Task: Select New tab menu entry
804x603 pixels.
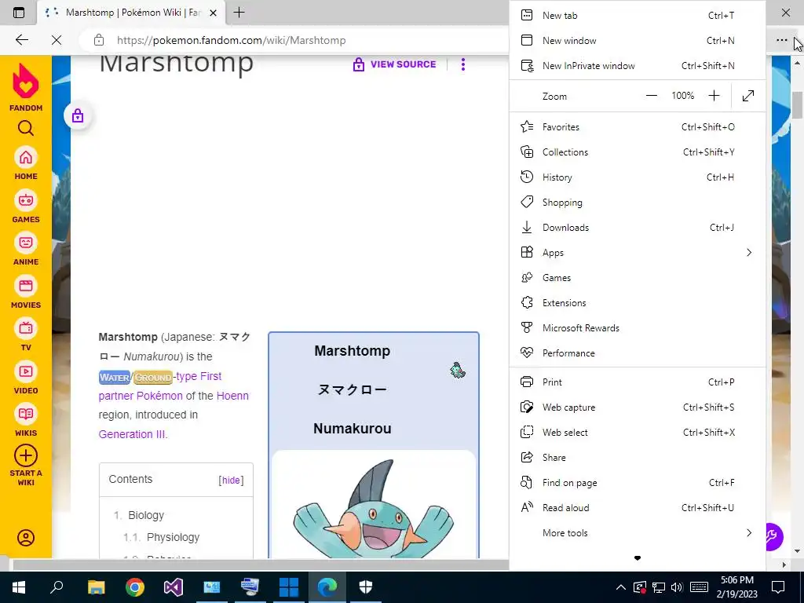Action: pos(638,16)
